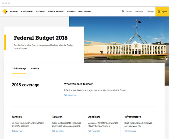Screen dimensions: 169x139
Task: Open the Super & Retiring menu
Action: (x=56, y=11)
